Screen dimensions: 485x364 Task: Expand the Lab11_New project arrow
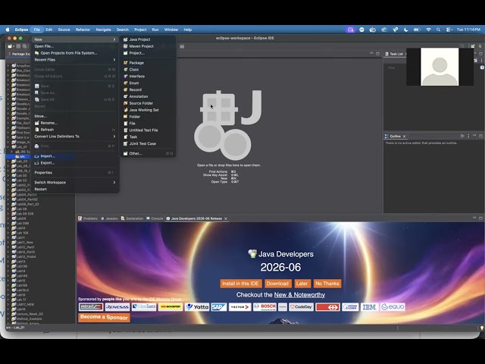pyautogui.click(x=8, y=243)
